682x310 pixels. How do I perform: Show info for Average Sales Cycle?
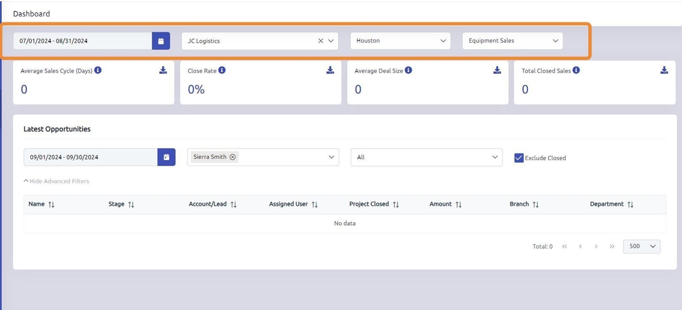click(x=98, y=70)
